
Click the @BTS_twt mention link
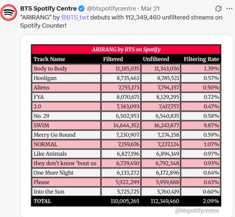click(x=75, y=17)
